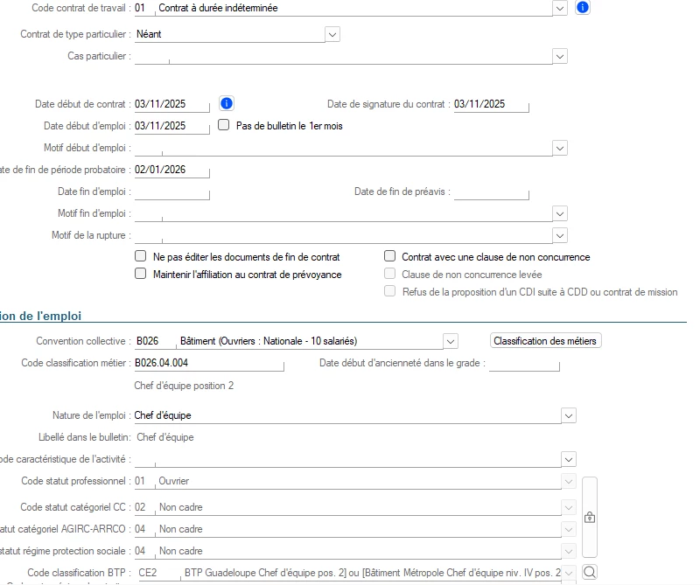Expand Nature de l'emploi dropdown
The height and width of the screenshot is (585, 700).
pos(569,416)
